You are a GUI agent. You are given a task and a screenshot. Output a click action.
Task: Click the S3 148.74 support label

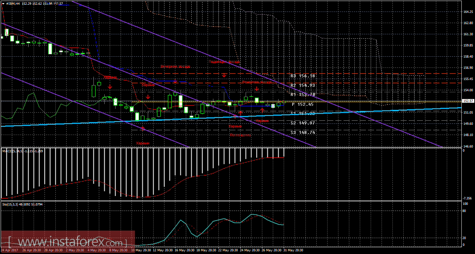click(303, 133)
